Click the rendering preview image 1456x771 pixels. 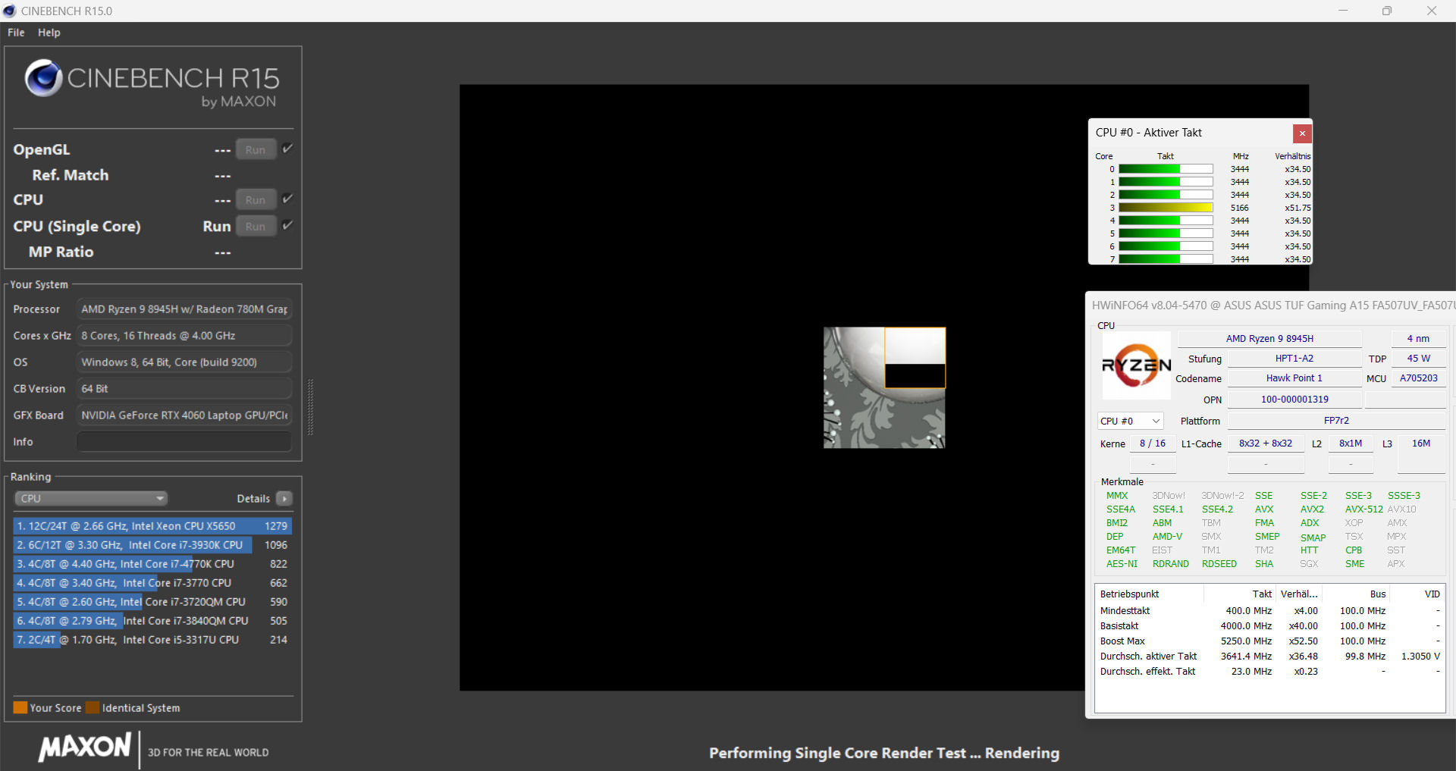pos(884,387)
